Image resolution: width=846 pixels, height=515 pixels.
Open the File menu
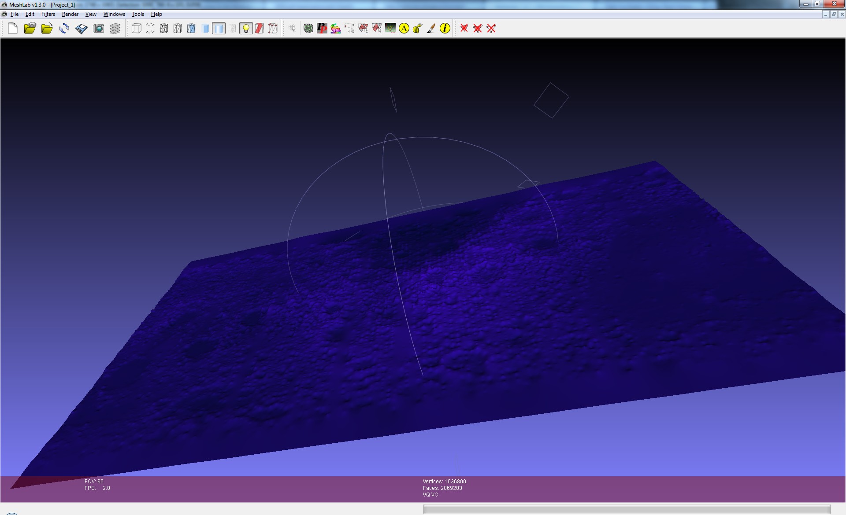coord(15,14)
